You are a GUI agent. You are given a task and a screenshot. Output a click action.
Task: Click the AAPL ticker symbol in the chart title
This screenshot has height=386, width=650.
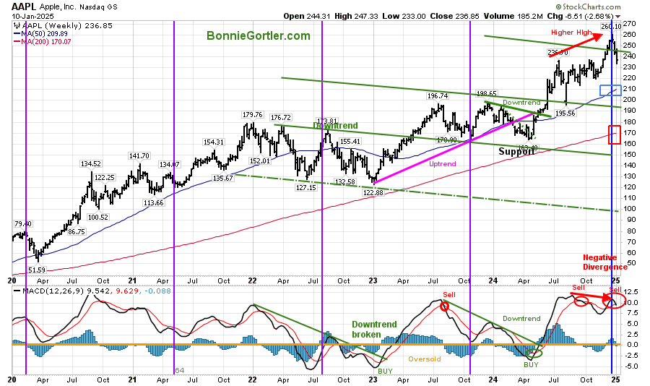click(24, 7)
